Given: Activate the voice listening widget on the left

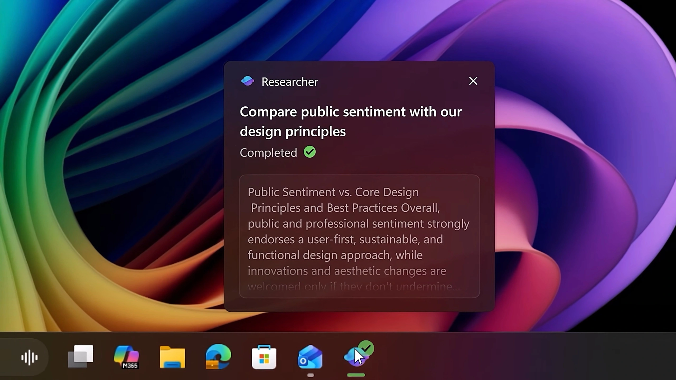Looking at the screenshot, I should 29,357.
